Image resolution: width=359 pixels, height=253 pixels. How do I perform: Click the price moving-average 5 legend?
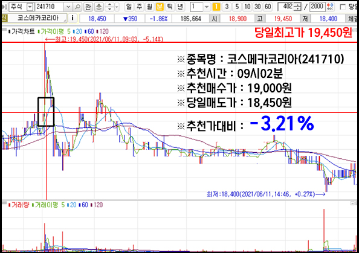(x=54, y=31)
